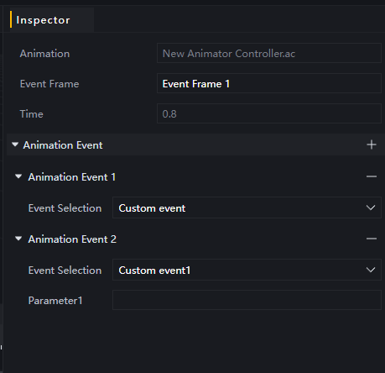Screen dimensions: 385x373
Task: Collapse Animation Event 1 triangle
Action: (x=18, y=176)
